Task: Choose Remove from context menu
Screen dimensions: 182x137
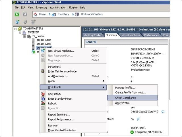Action: tap(73, 126)
